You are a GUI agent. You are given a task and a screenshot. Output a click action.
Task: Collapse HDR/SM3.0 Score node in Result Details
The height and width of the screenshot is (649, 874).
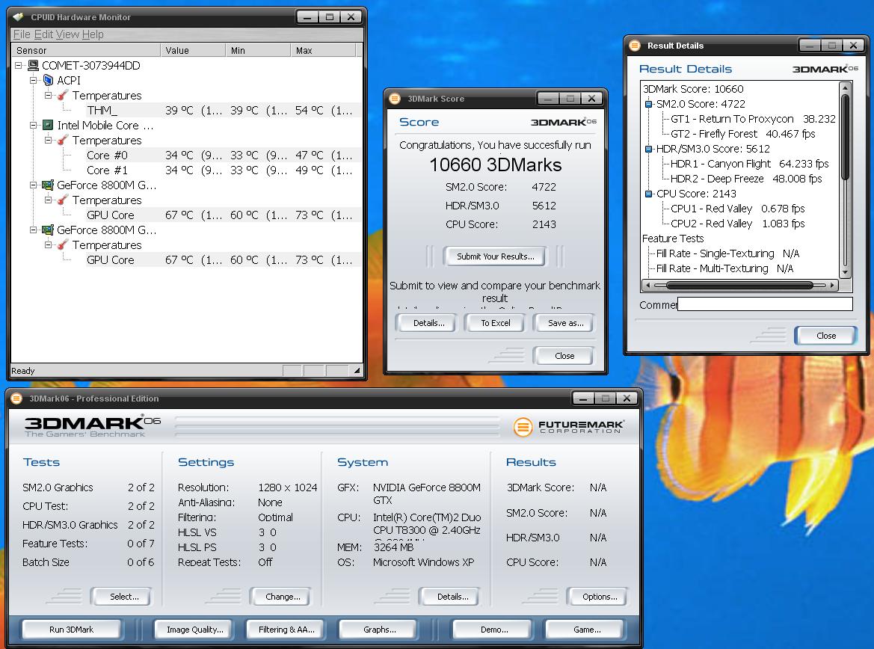pos(649,149)
